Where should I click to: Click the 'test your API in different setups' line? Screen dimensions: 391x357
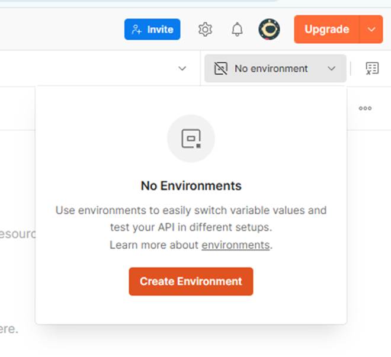[x=191, y=227]
